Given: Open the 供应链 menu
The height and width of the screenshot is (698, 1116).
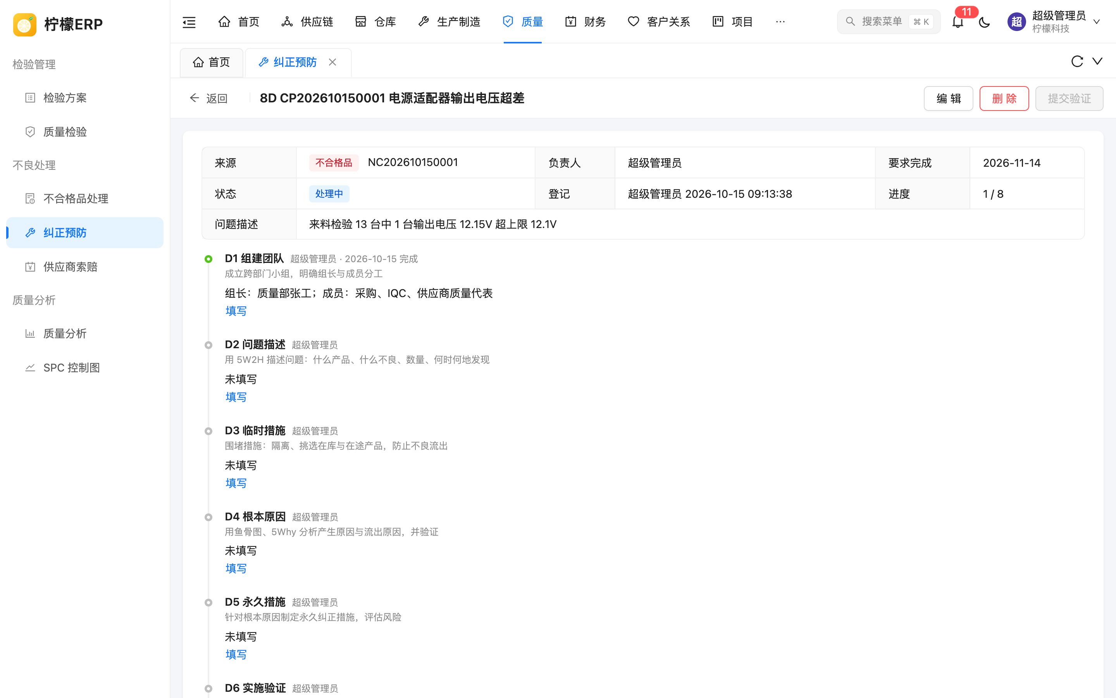Looking at the screenshot, I should 307,22.
